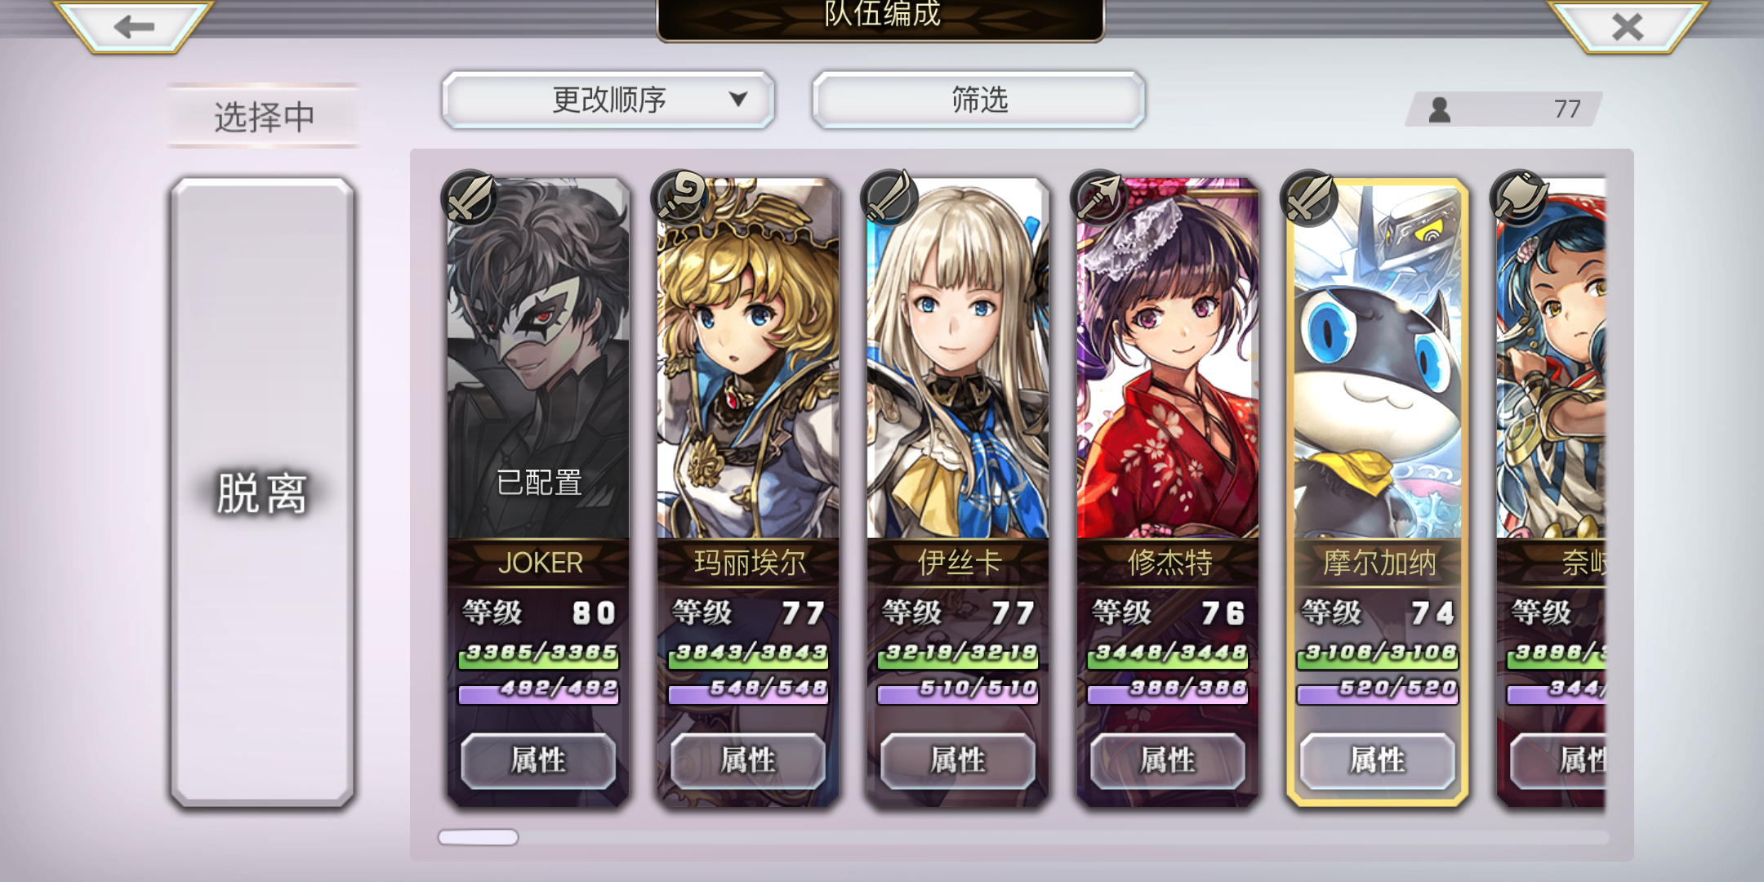1764x882 pixels.
Task: Open the 筛选 filter button
Action: pos(978,100)
